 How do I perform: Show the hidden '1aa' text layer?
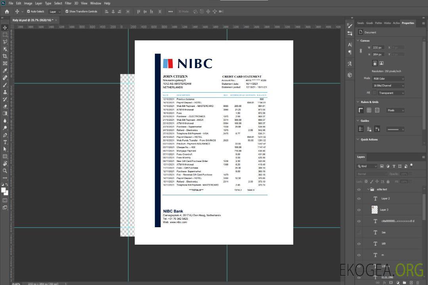[x=359, y=232]
